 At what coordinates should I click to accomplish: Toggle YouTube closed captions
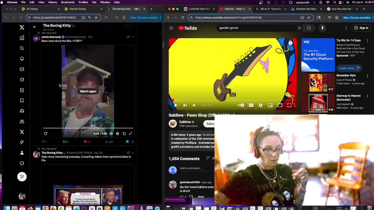click(251, 105)
